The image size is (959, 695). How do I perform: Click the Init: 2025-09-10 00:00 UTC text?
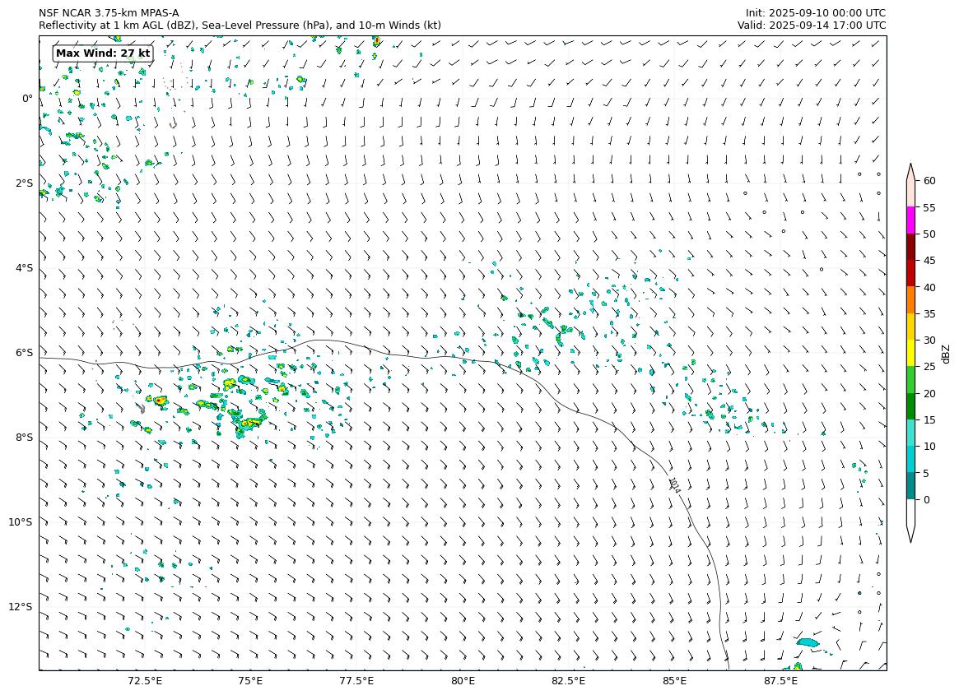click(815, 13)
